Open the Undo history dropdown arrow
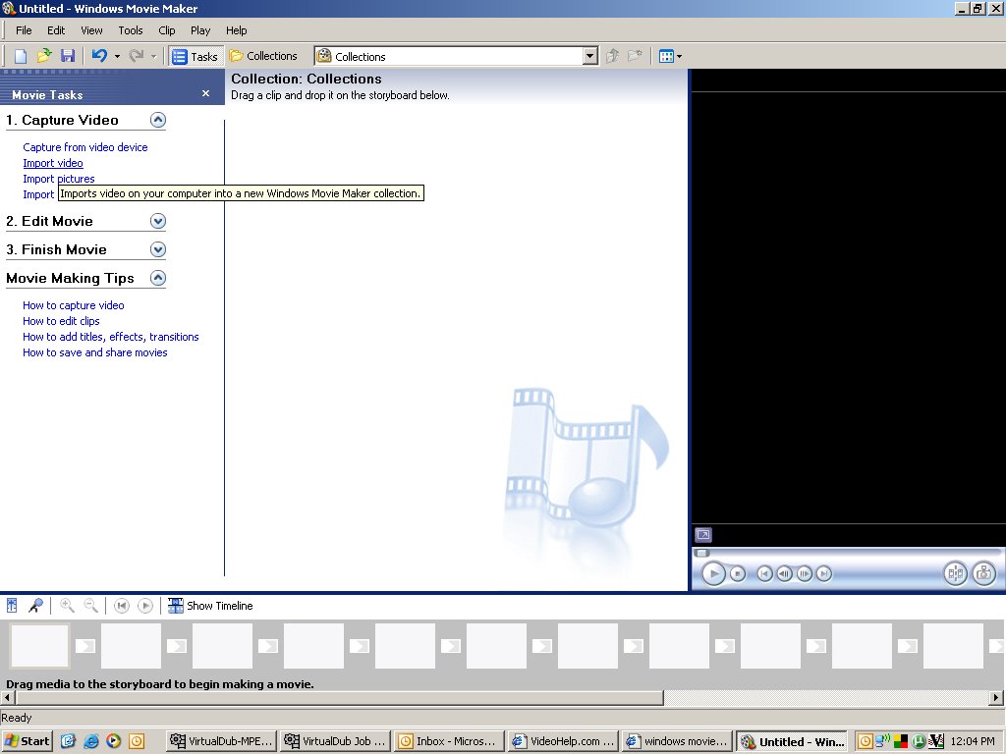 pyautogui.click(x=117, y=56)
